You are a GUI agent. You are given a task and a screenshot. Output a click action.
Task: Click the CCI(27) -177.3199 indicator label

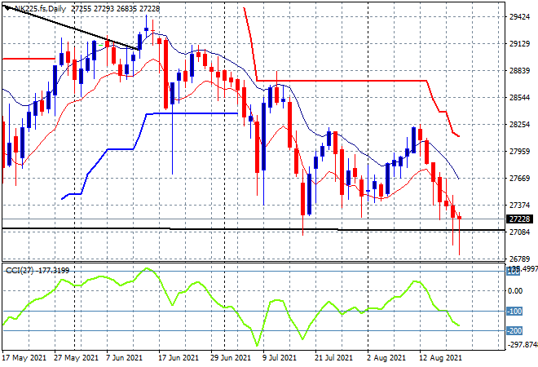point(37,271)
